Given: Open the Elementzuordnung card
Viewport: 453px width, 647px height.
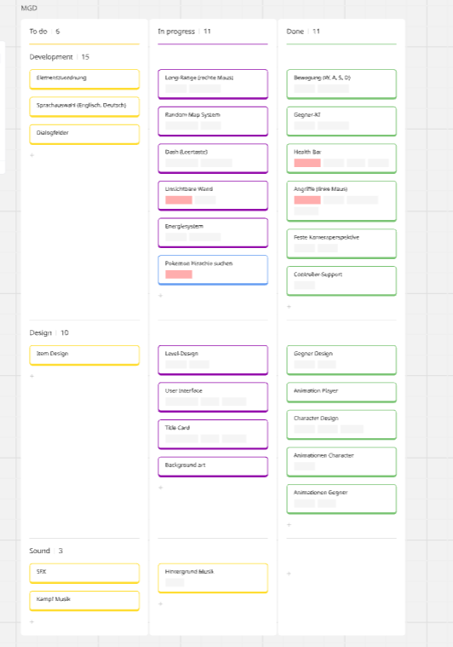Looking at the screenshot, I should [x=84, y=78].
